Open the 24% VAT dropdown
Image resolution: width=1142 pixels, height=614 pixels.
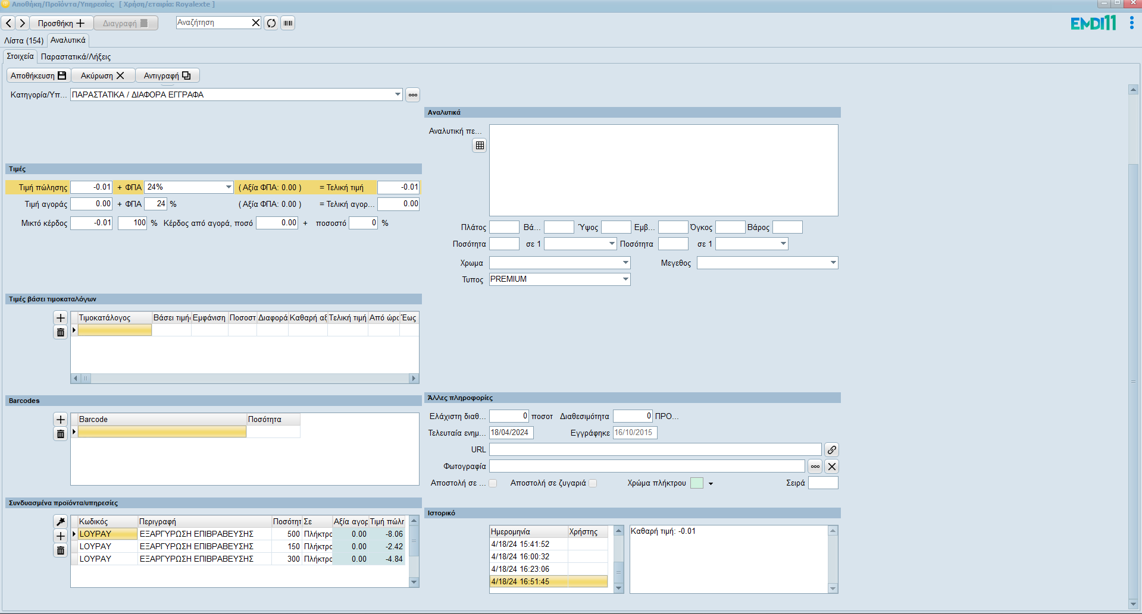click(229, 187)
